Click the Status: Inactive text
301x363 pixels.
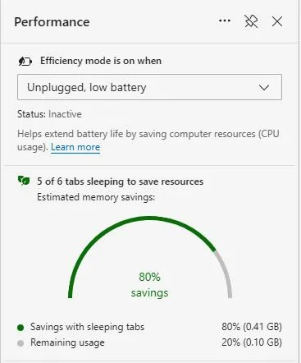coord(49,114)
